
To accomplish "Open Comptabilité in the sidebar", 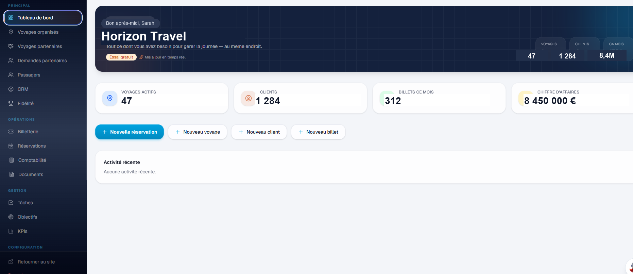I will click(43, 160).
